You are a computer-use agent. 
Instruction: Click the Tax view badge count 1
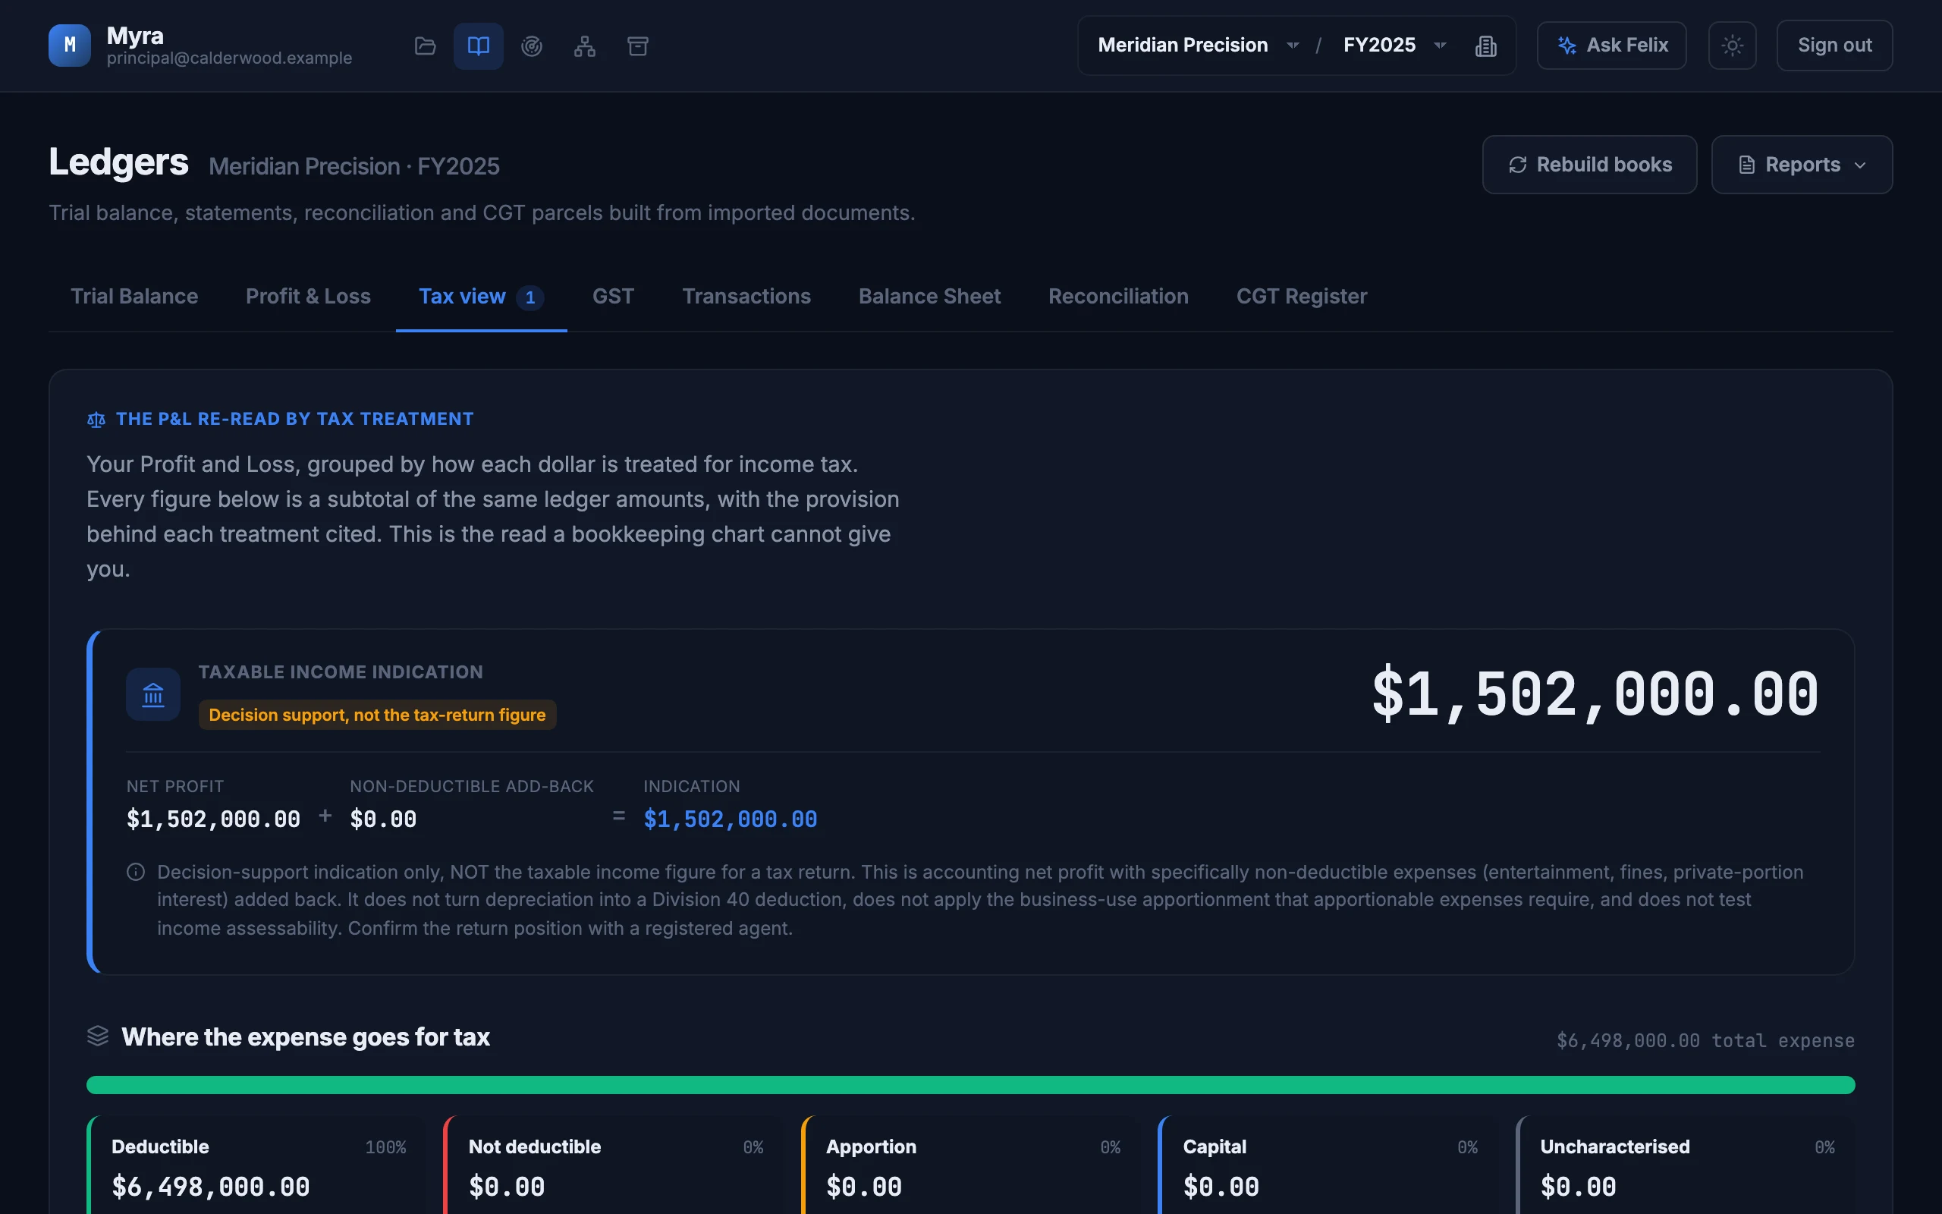coord(529,297)
